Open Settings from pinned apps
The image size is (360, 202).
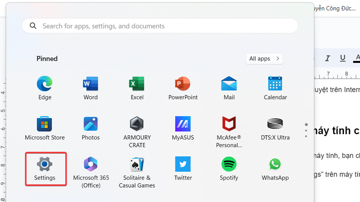[x=45, y=165]
